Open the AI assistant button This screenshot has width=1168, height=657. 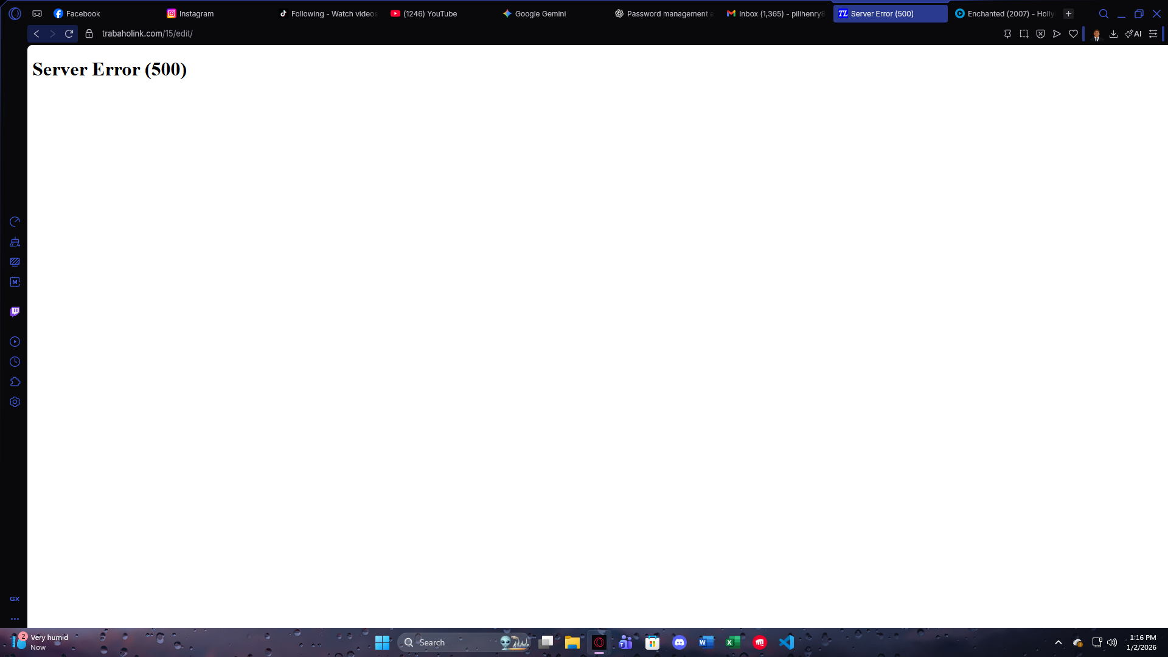click(x=1133, y=34)
